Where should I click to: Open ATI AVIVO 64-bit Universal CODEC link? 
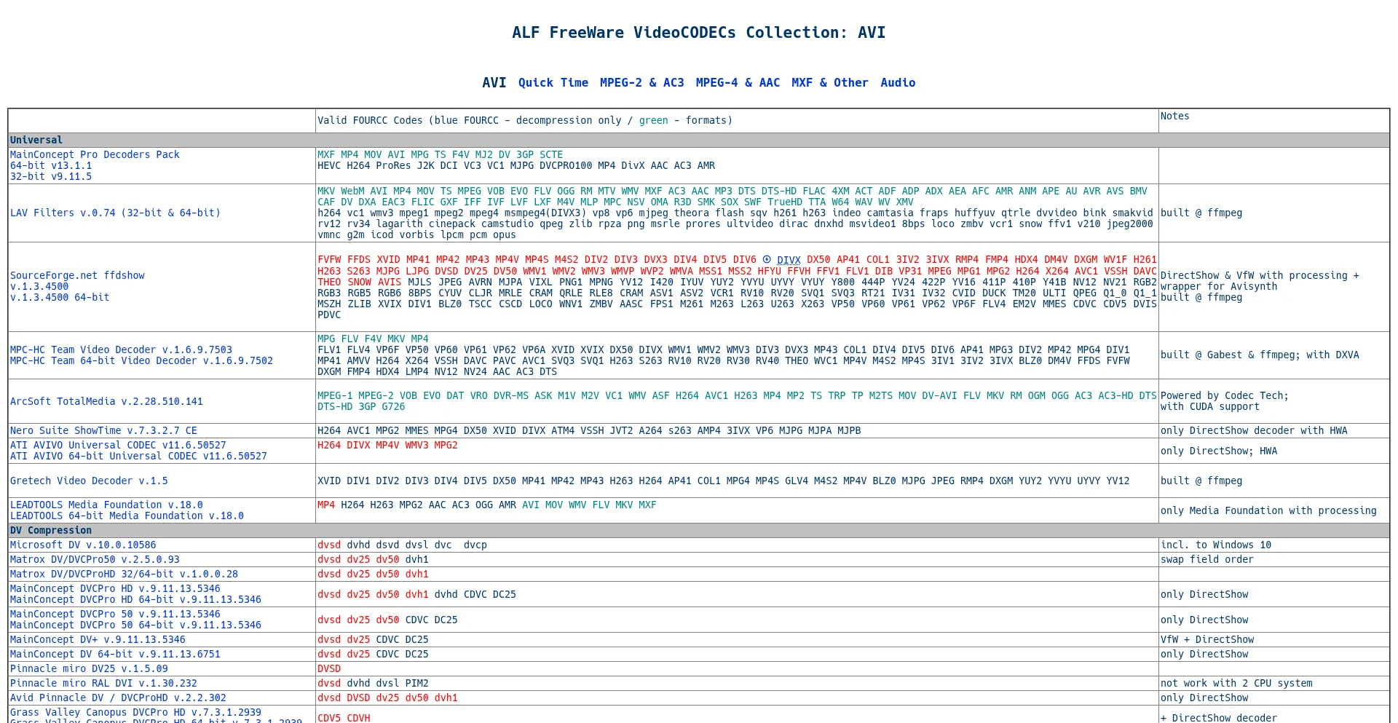click(138, 456)
